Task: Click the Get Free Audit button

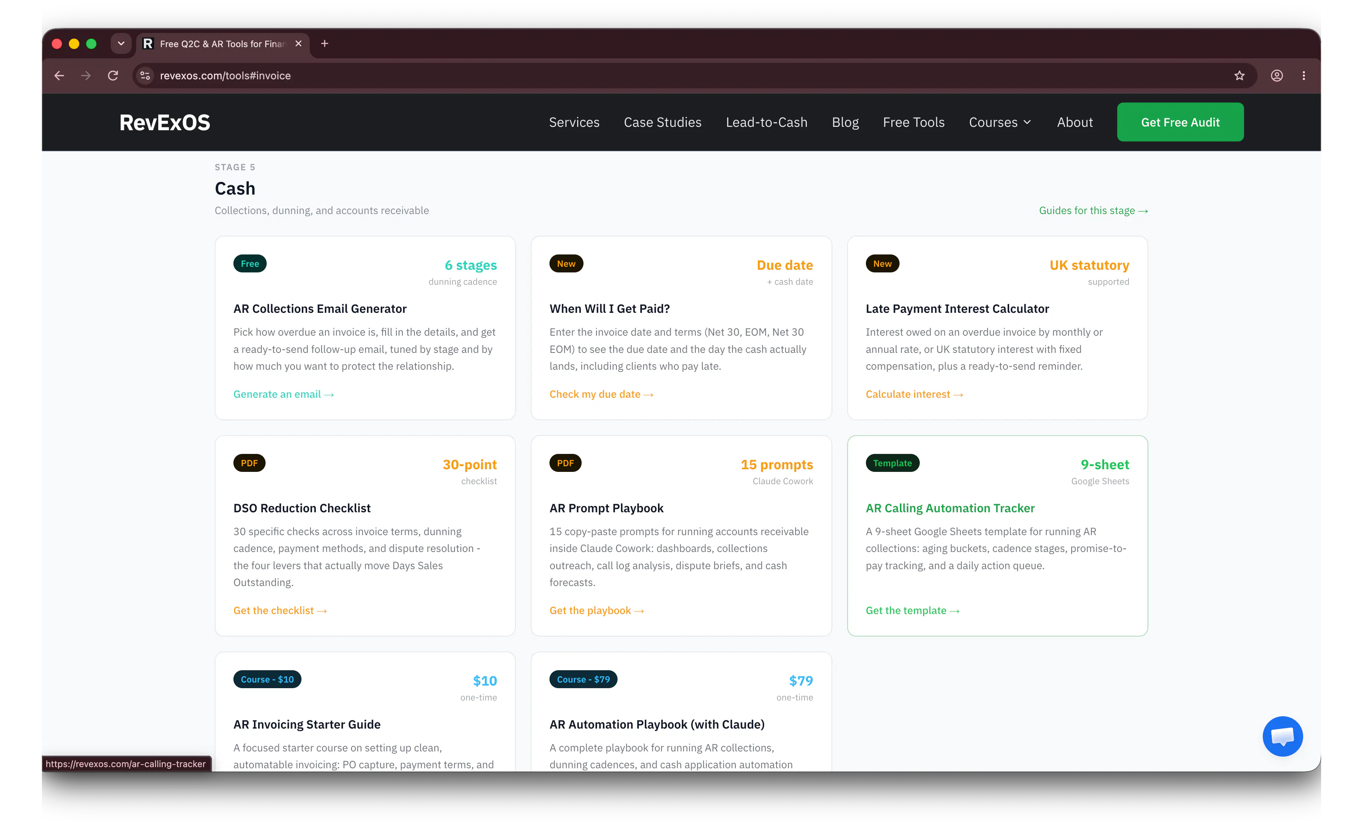Action: (x=1180, y=122)
